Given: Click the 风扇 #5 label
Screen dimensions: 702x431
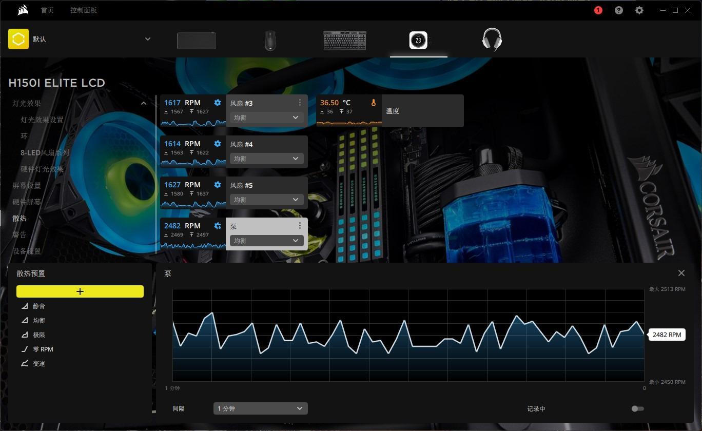Looking at the screenshot, I should (x=241, y=185).
